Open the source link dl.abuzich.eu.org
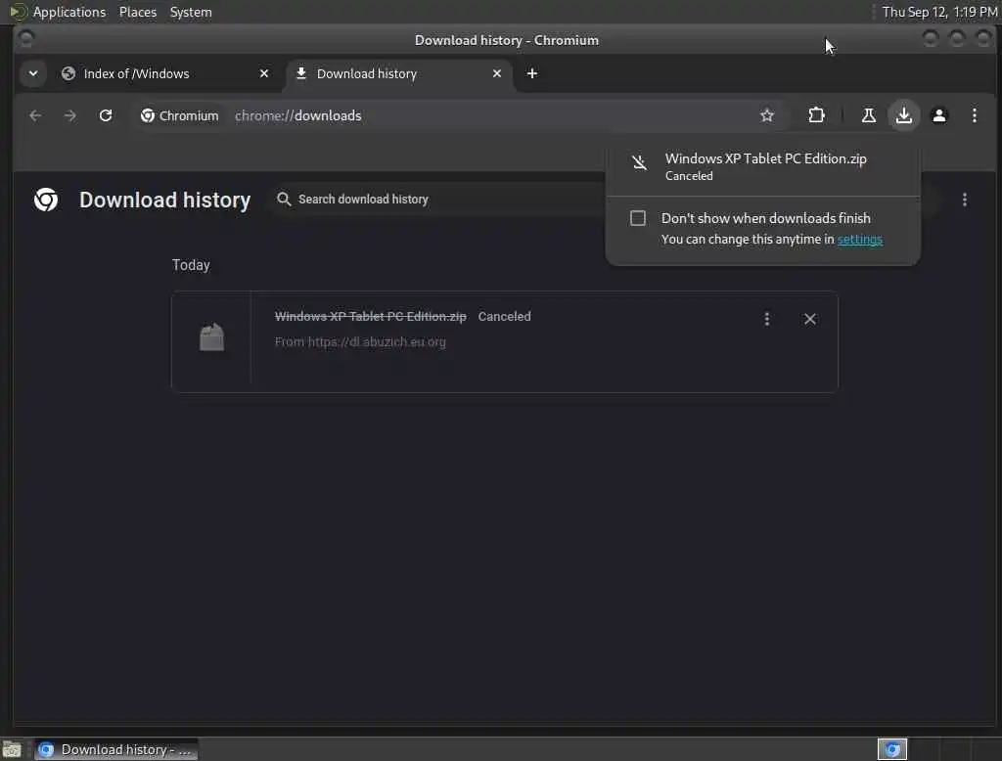1002x761 pixels. tap(377, 341)
